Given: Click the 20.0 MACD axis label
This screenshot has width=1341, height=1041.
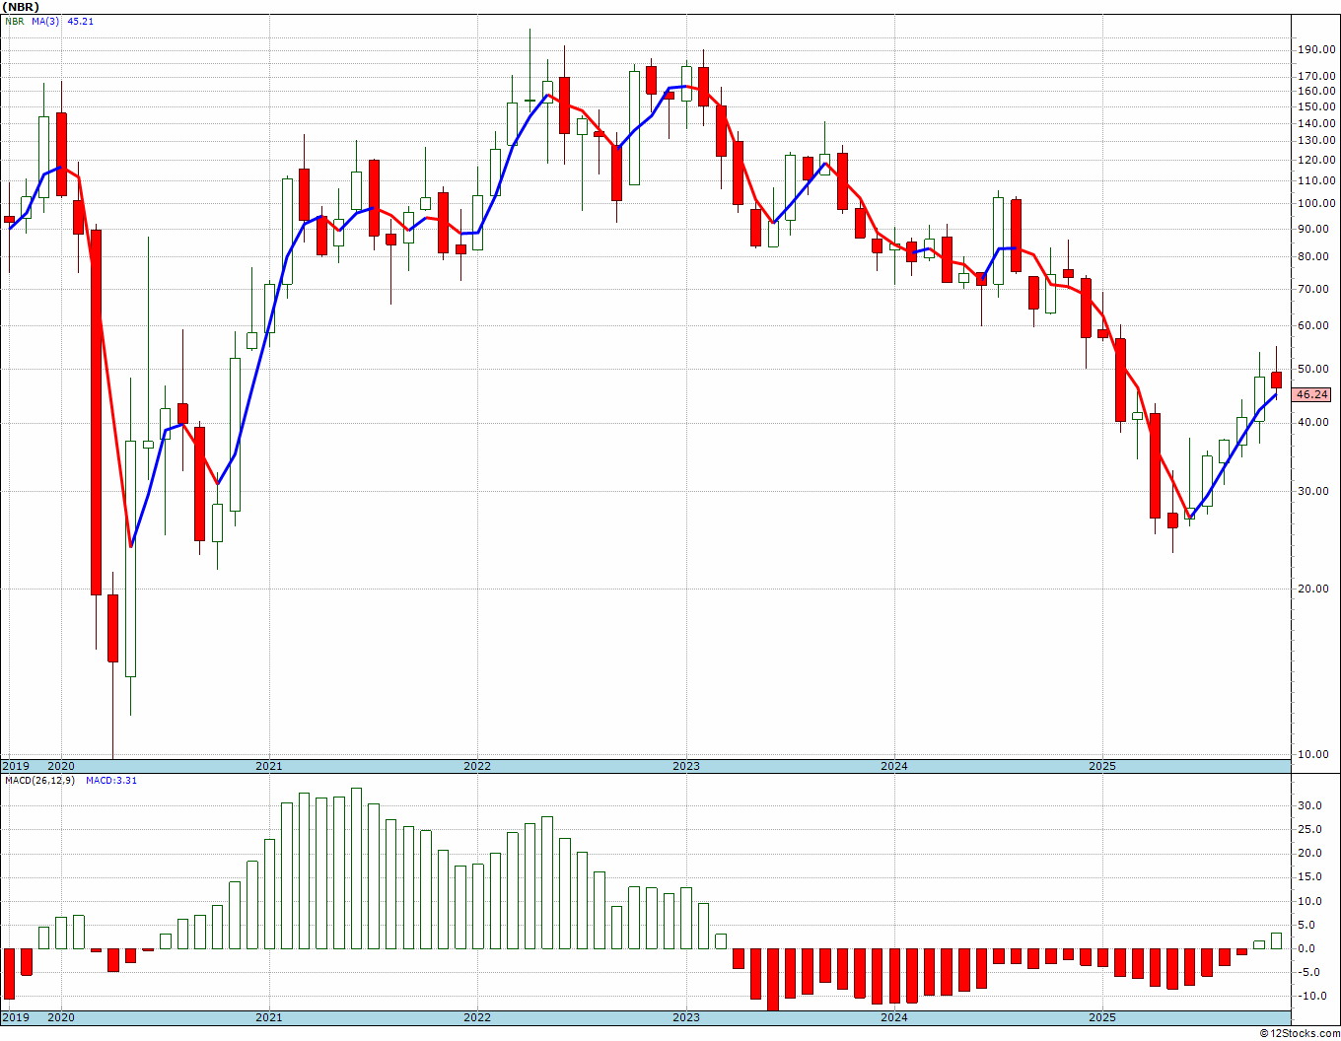Looking at the screenshot, I should pos(1309,853).
